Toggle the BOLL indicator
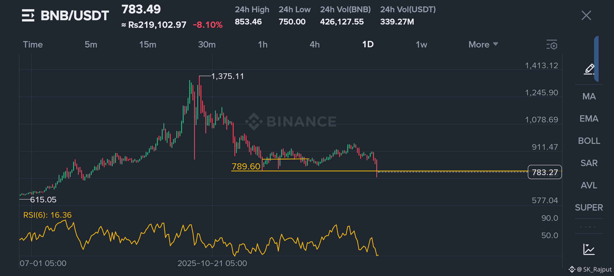This screenshot has width=614, height=276. (589, 141)
